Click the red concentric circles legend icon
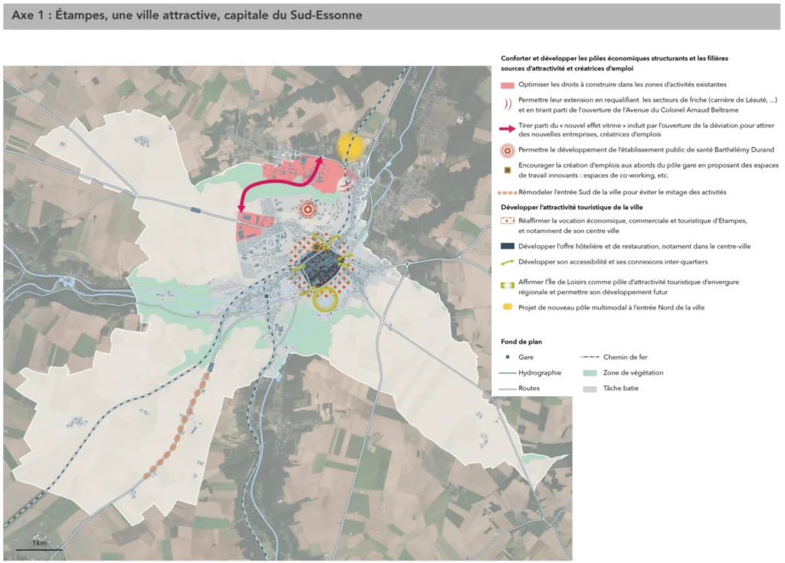This screenshot has height=563, width=785. [x=507, y=150]
